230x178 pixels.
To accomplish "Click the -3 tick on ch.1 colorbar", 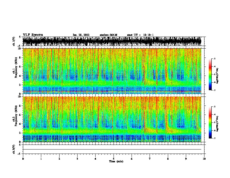I will pos(214,58).
